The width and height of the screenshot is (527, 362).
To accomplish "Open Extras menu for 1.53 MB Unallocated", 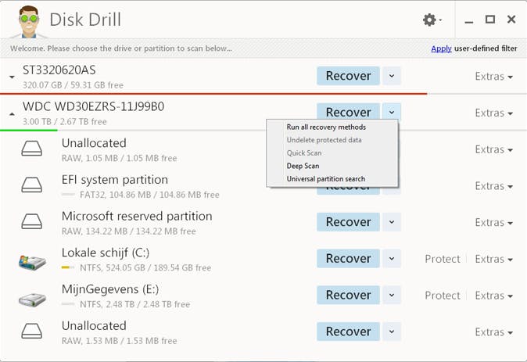I will tap(493, 332).
